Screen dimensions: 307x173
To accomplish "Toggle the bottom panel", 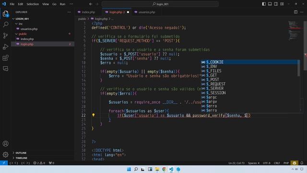I will coord(270,4).
